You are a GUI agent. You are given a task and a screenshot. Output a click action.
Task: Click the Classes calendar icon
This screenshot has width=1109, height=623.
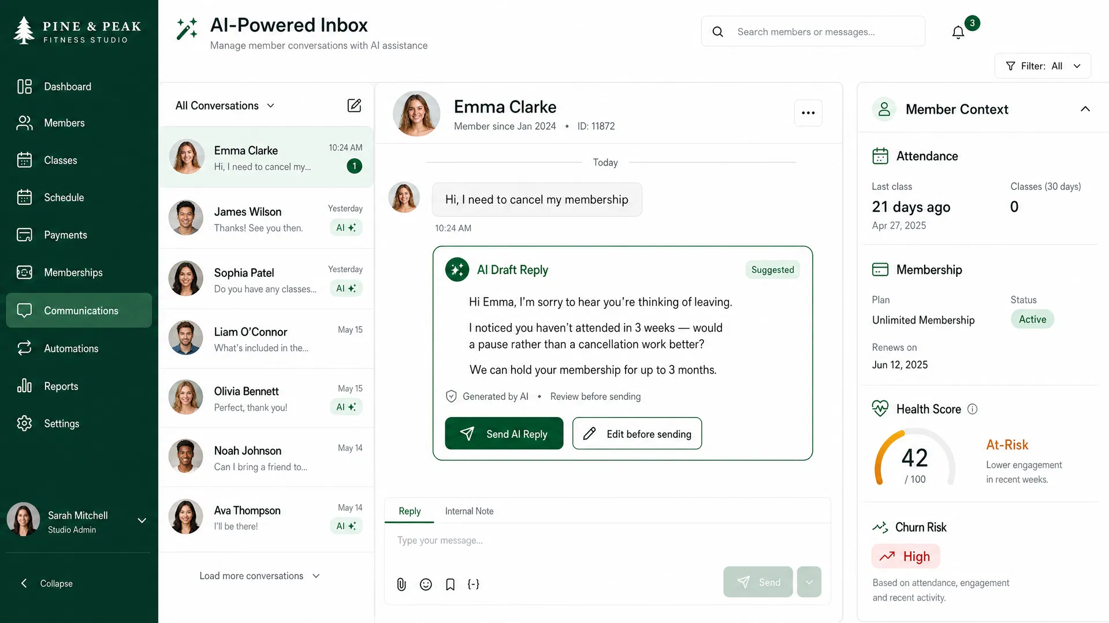pos(24,160)
